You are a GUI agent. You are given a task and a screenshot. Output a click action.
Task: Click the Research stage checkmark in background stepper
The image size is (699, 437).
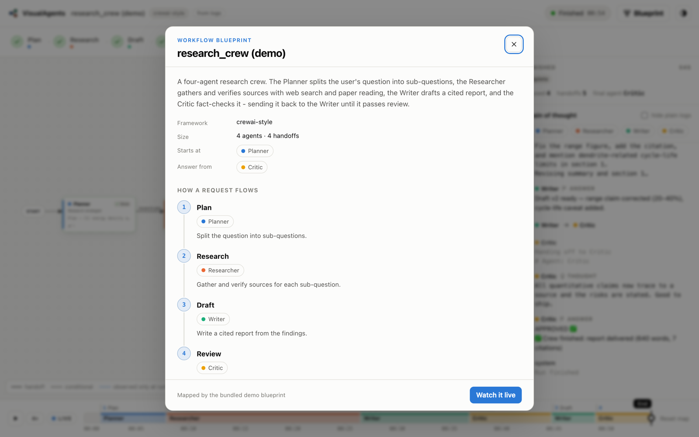click(x=59, y=42)
